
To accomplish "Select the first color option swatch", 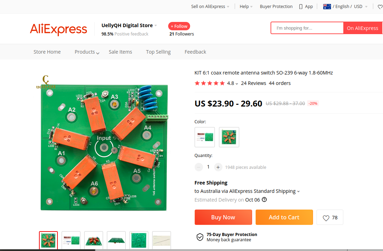I will (205, 137).
